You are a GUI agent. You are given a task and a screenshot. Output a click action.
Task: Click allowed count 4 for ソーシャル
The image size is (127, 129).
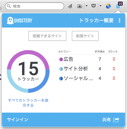(x=100, y=78)
